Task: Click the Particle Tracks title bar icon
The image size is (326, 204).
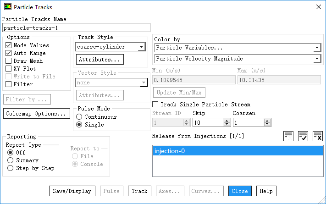Action: click(8, 7)
